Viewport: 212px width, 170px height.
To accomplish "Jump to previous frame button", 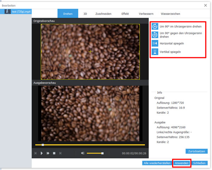I will (x=35, y=153).
